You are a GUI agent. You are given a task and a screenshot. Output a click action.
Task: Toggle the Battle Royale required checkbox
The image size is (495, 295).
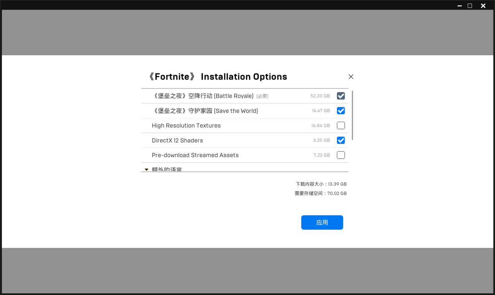pyautogui.click(x=341, y=96)
